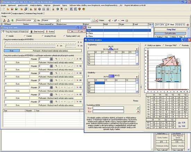Open the Analýza objektu menu

[x=36, y=5]
